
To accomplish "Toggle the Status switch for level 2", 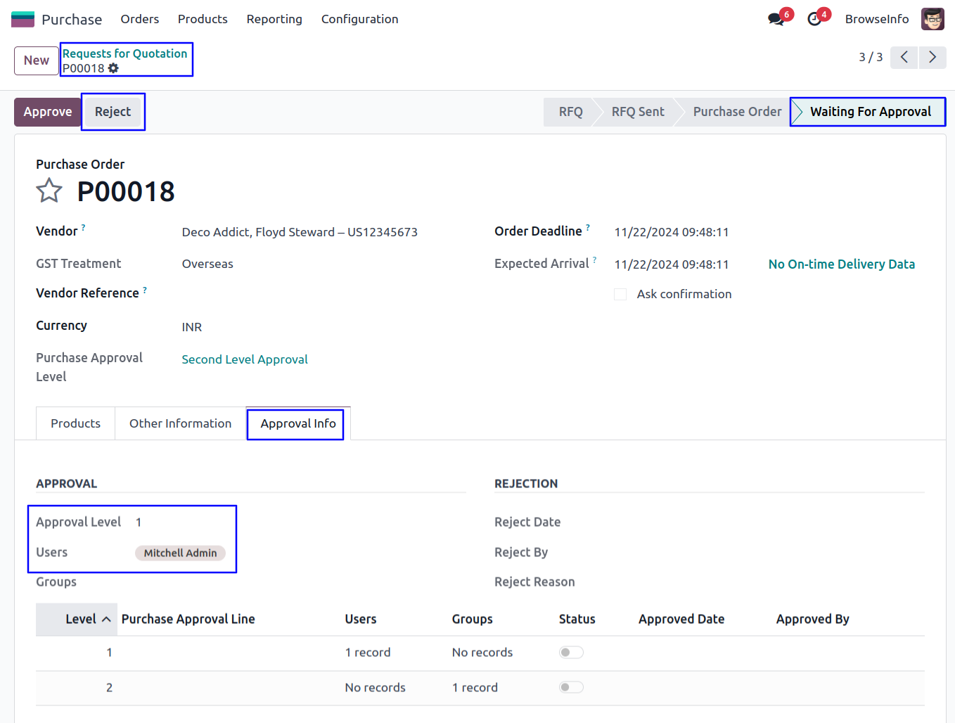I will (x=571, y=687).
